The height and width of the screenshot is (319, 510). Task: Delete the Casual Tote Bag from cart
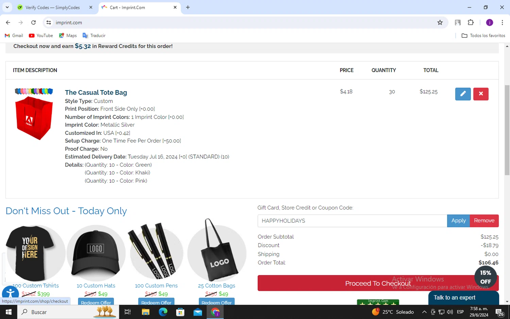tap(481, 94)
